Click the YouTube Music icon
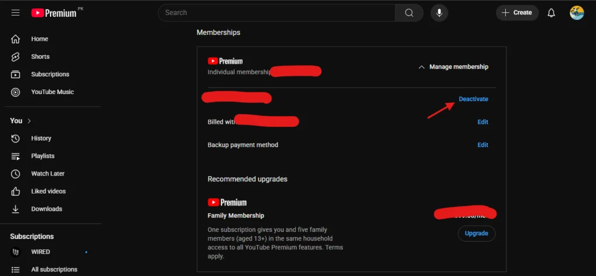596x276 pixels. (15, 92)
